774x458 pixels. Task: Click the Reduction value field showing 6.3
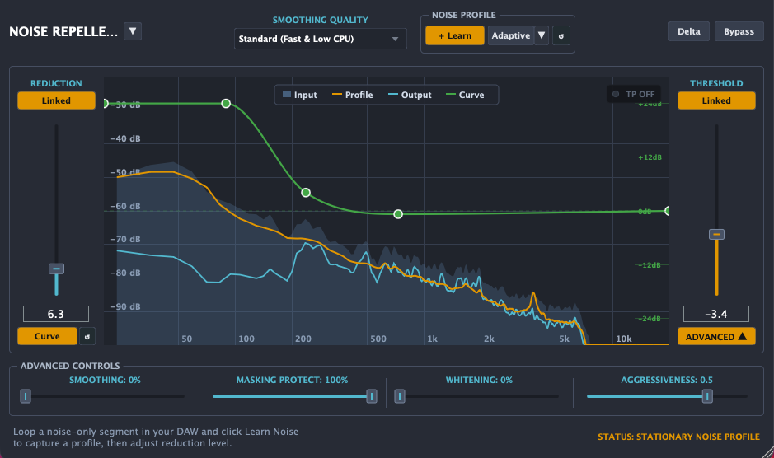(x=56, y=314)
